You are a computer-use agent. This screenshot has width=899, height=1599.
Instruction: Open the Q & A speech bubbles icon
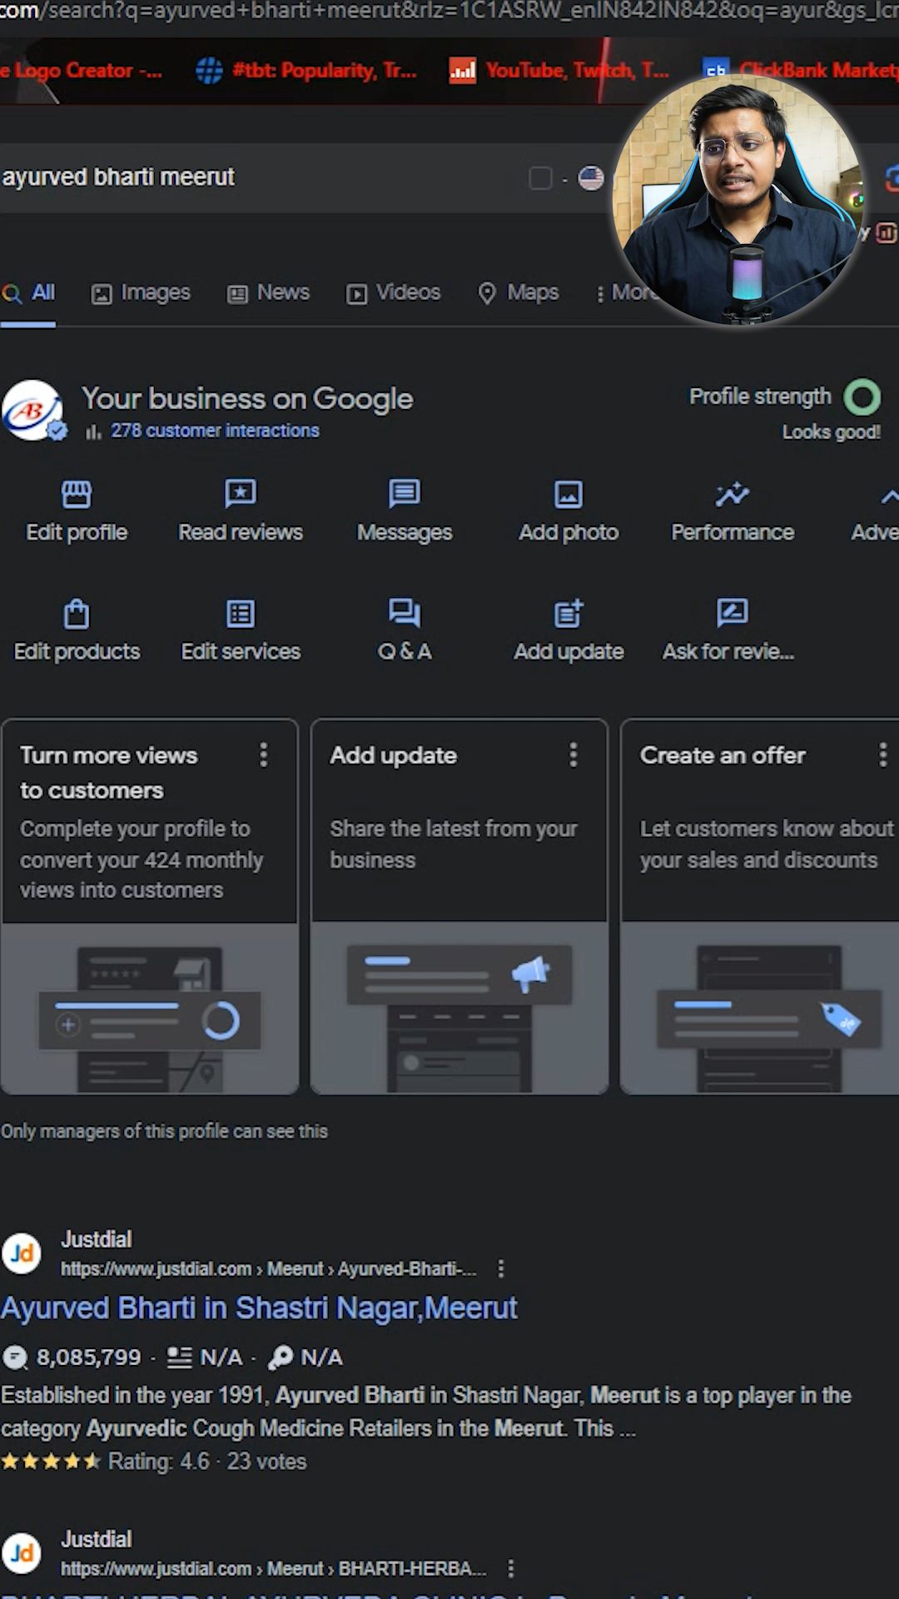click(x=405, y=613)
